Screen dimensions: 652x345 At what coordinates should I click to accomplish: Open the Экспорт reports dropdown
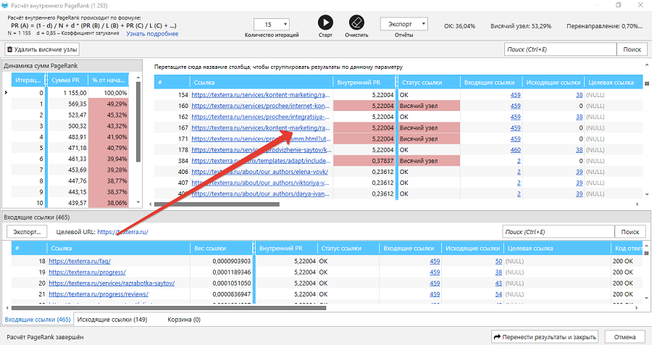point(404,24)
